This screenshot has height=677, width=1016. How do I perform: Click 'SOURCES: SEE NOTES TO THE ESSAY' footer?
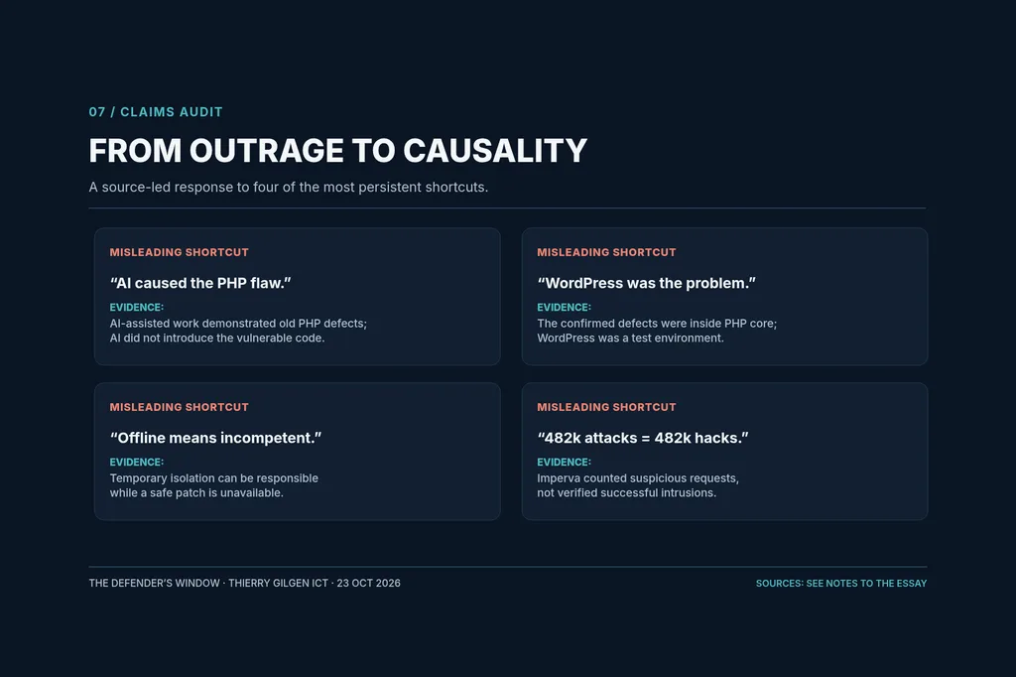click(x=841, y=583)
